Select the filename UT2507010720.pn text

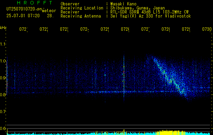point(24,9)
